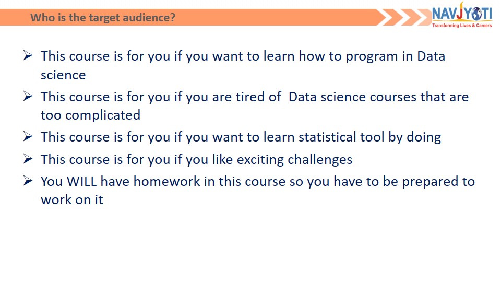
Task: Click the word 'WILL' in the last bullet
Action: coord(81,181)
